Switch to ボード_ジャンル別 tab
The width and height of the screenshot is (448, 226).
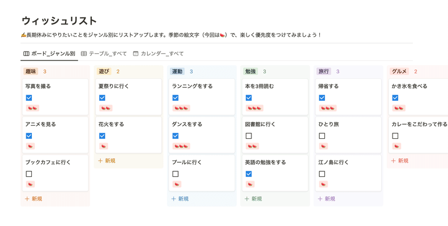49,54
